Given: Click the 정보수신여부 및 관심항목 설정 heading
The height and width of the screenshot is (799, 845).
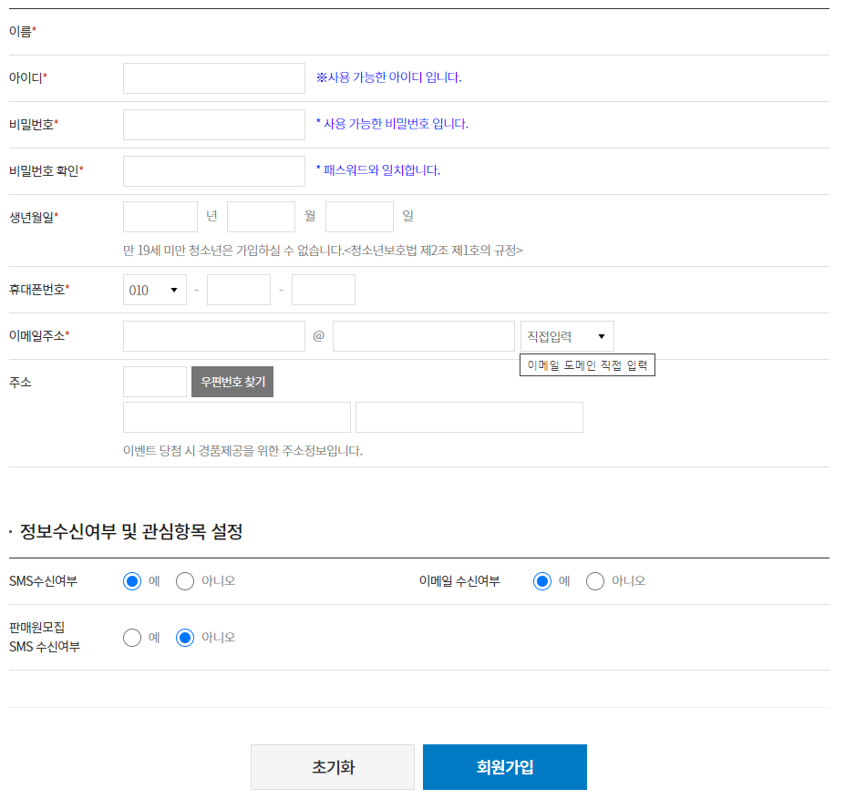Looking at the screenshot, I should pyautogui.click(x=131, y=532).
